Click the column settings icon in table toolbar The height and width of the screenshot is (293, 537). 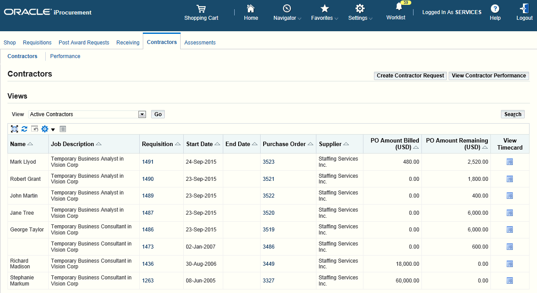point(63,129)
